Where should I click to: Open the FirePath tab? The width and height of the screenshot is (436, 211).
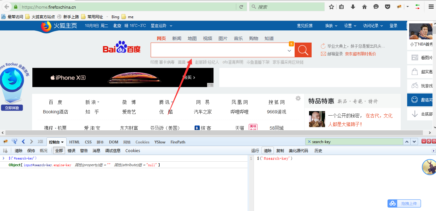coord(178,142)
